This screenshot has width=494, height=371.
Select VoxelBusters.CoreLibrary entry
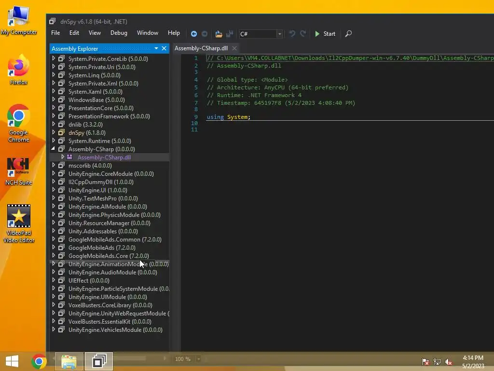tap(110, 305)
